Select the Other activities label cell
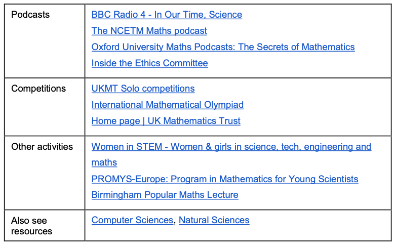396x247 pixels. coord(45,173)
